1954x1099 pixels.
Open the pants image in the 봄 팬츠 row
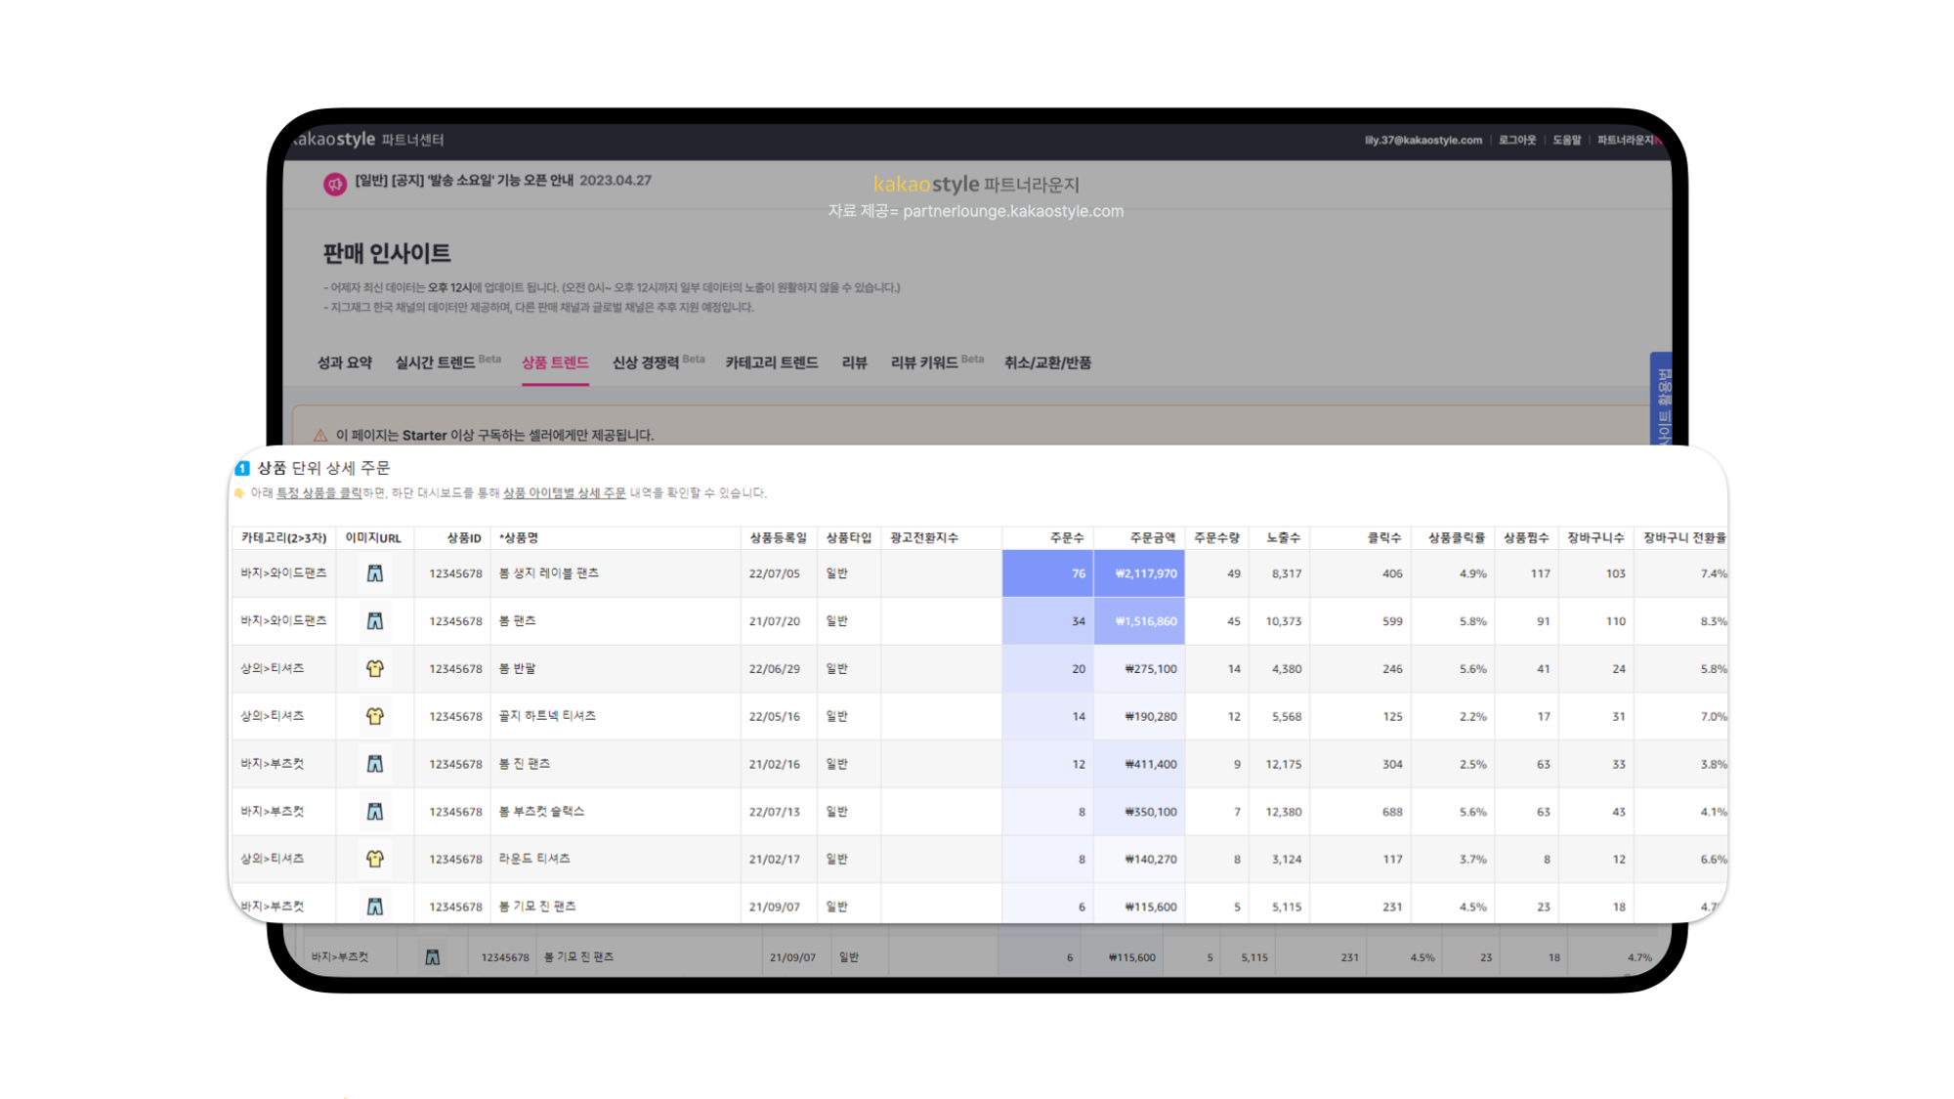coord(375,621)
